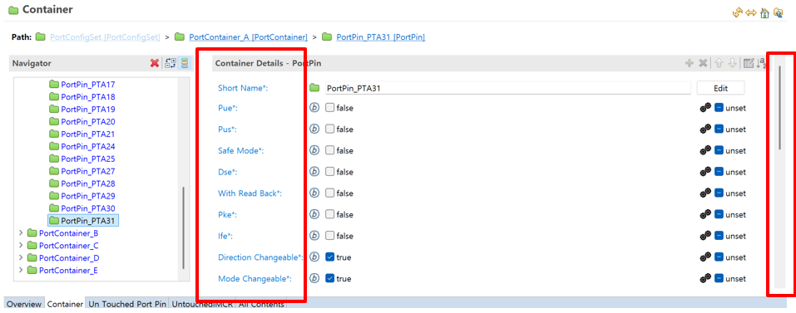Uncheck the Mode Changeable checkbox
The image size is (796, 313).
(x=330, y=279)
